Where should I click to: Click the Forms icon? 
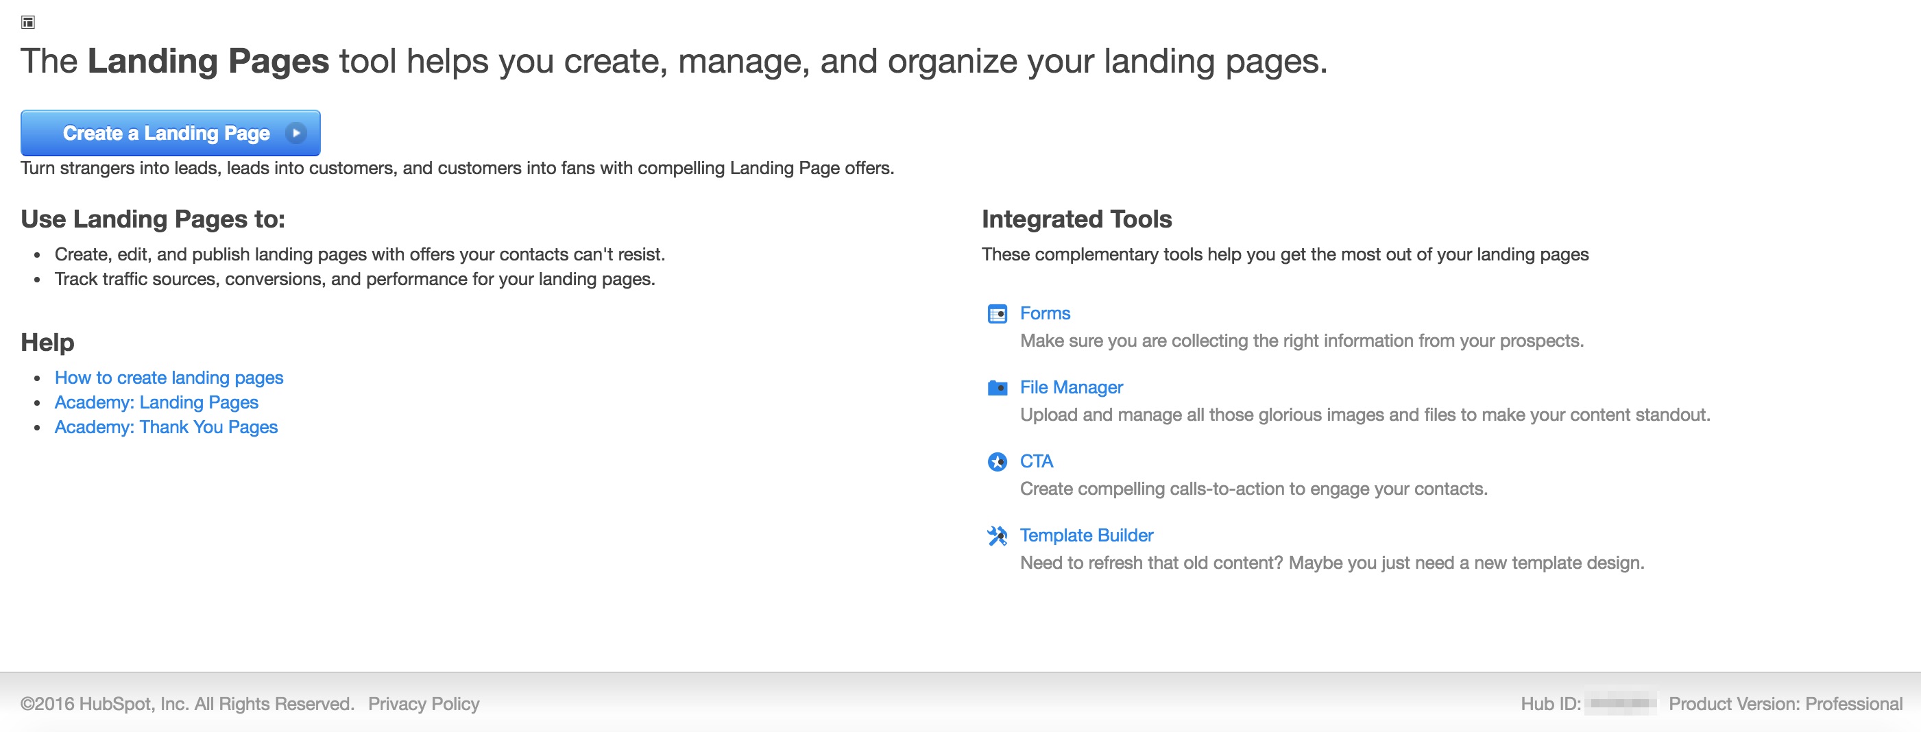pos(996,314)
